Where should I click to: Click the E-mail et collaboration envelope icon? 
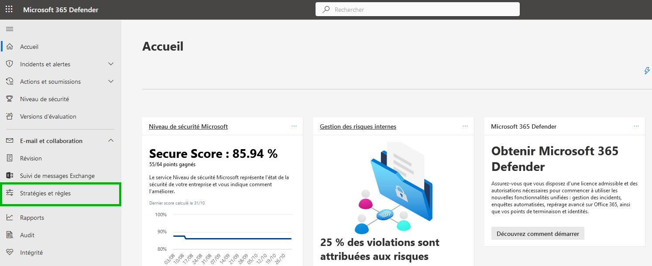pyautogui.click(x=10, y=141)
